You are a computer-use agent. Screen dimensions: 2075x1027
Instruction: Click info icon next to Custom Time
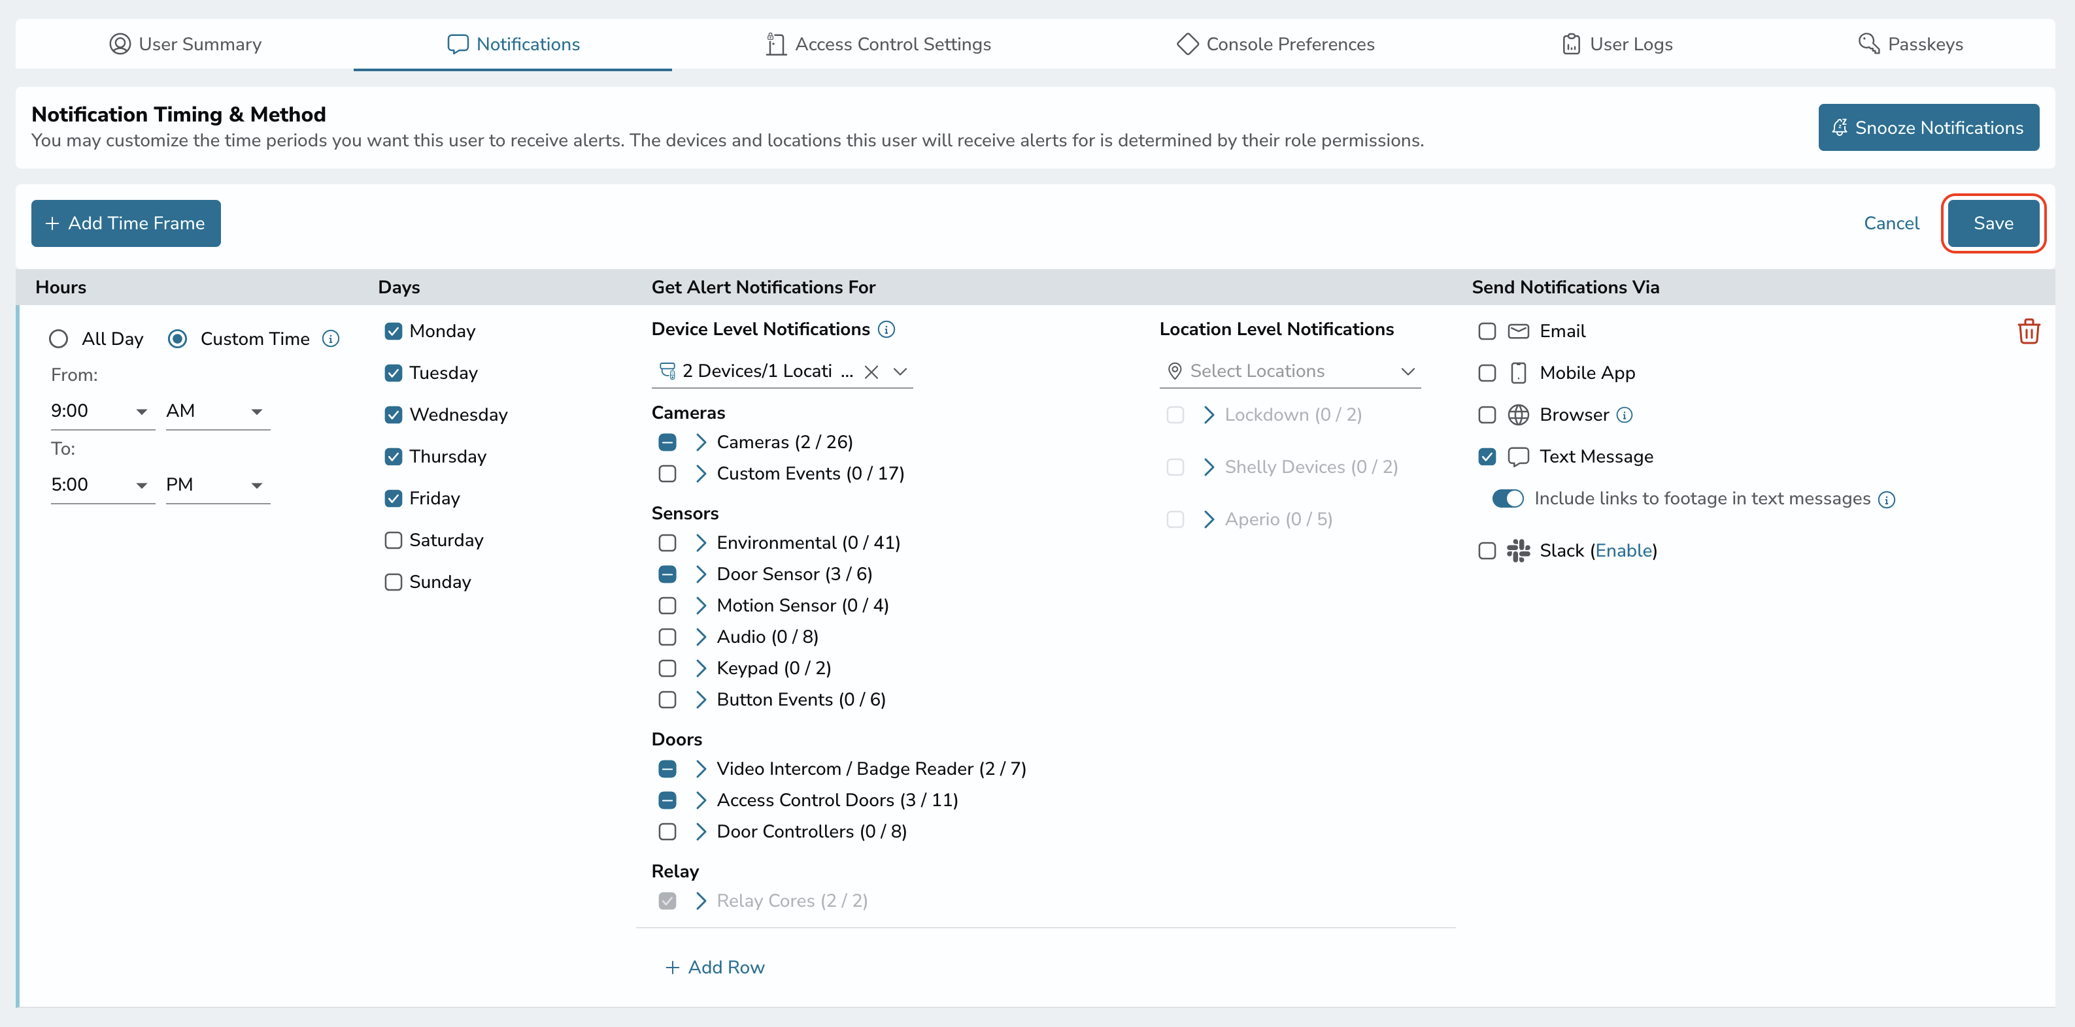[330, 339]
